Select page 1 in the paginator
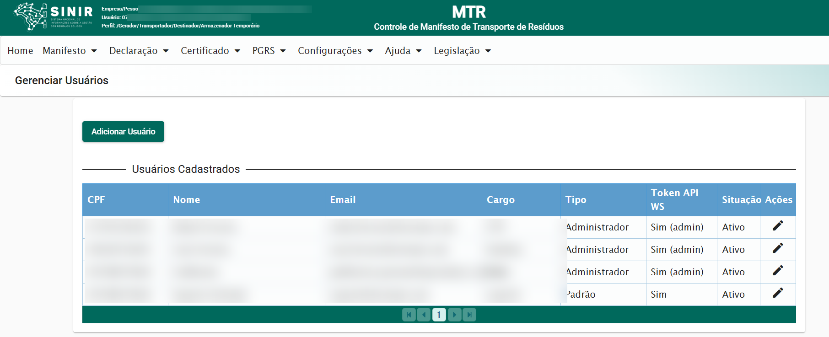829x337 pixels. [439, 315]
